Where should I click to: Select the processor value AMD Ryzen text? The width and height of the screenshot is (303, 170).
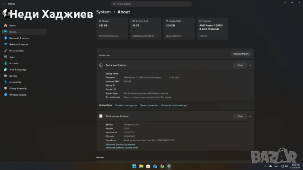[x=142, y=77]
